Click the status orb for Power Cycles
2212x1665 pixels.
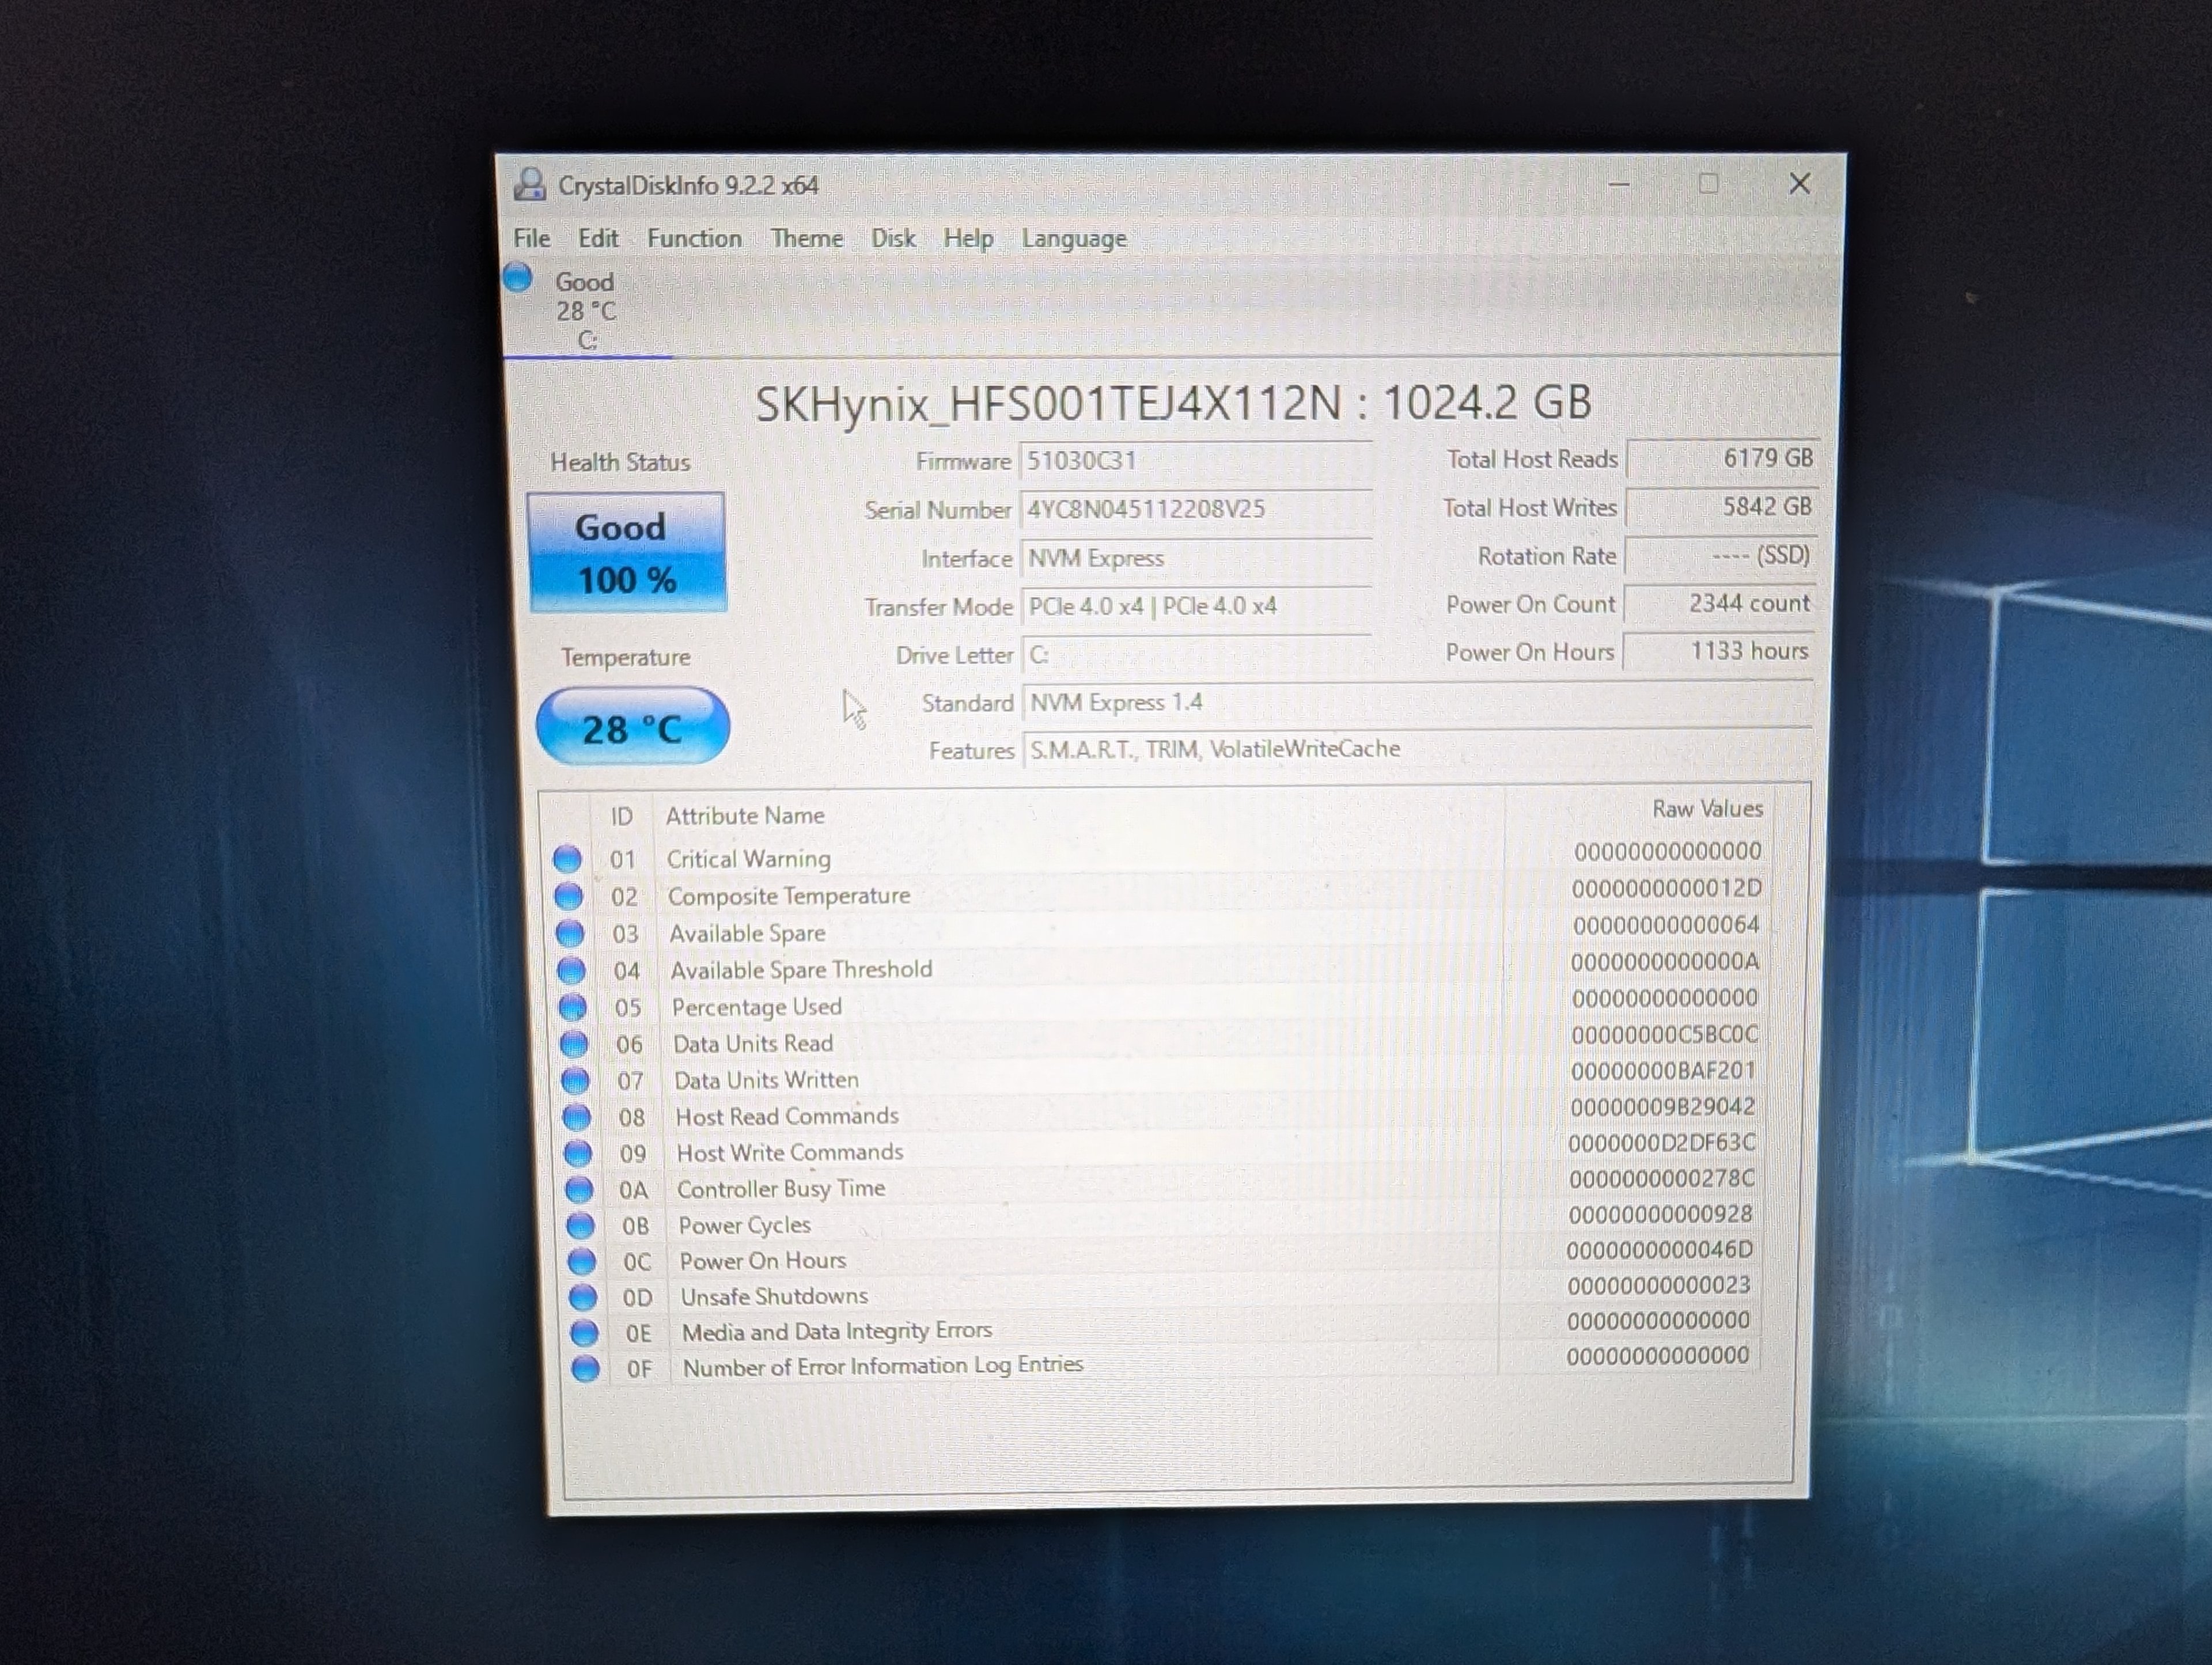pos(580,1225)
